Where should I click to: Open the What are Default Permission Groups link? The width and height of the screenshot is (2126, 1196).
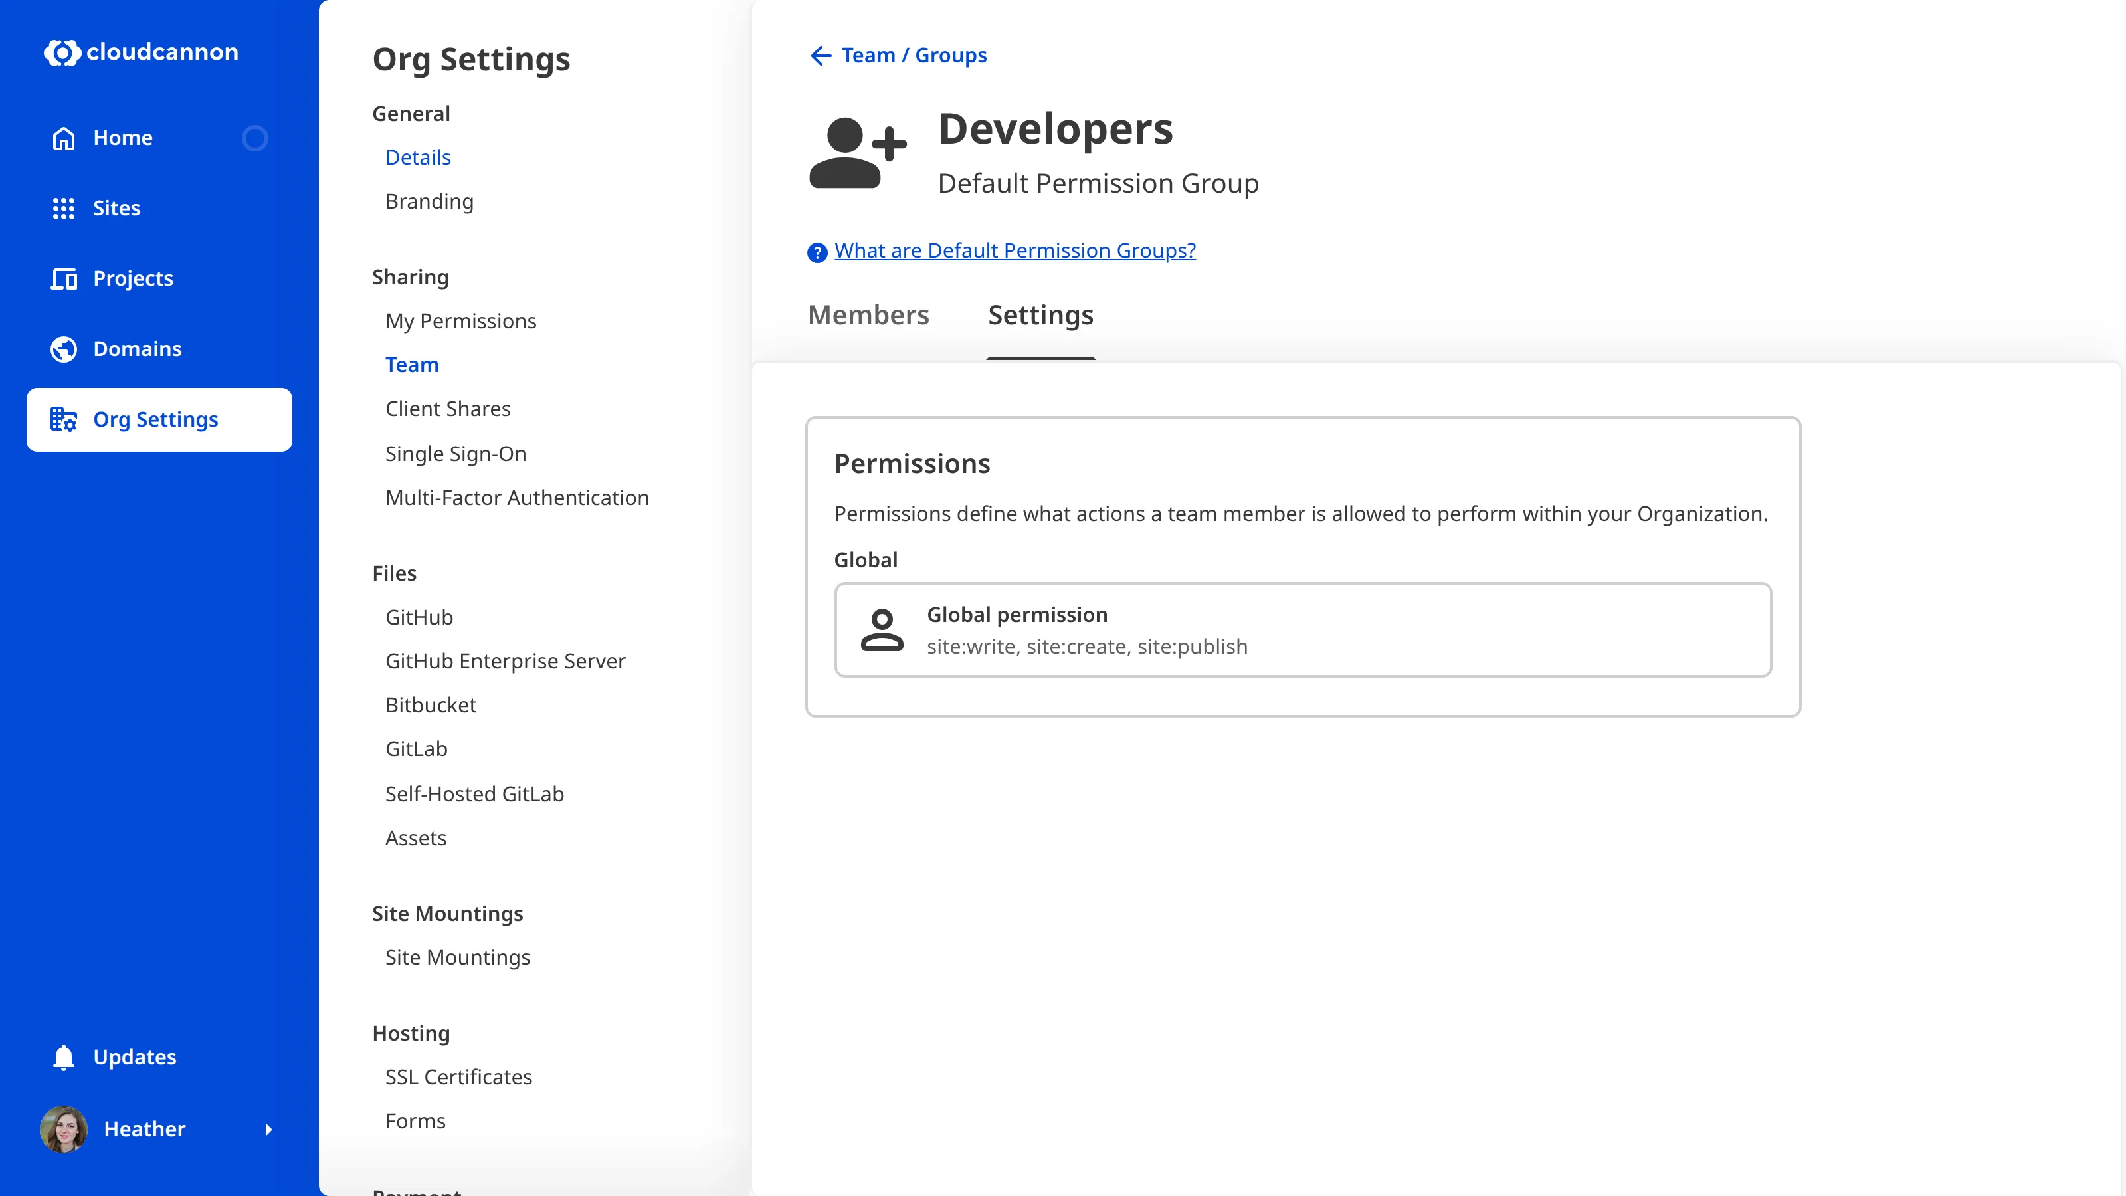(1013, 250)
